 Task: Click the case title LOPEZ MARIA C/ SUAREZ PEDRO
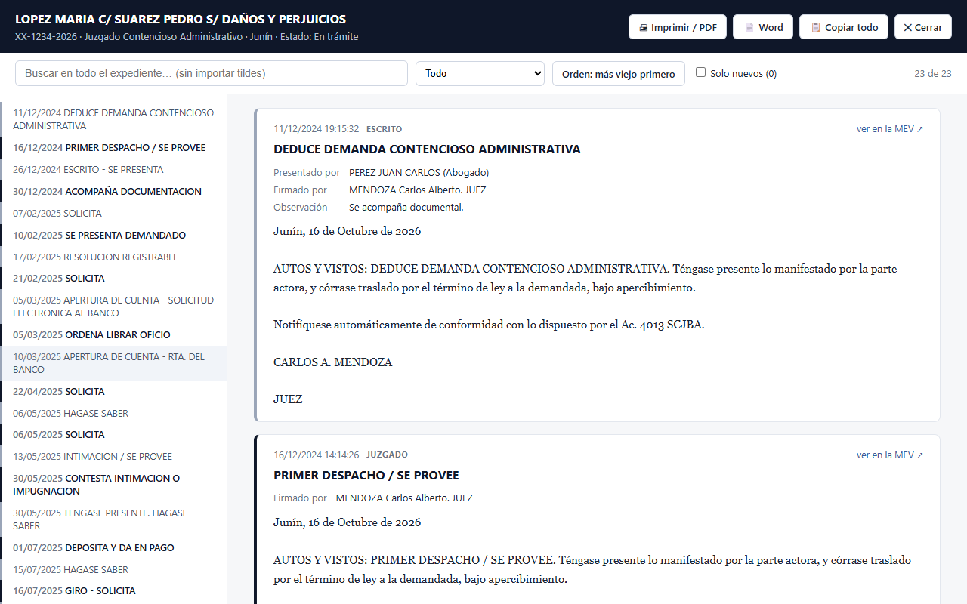click(x=181, y=20)
